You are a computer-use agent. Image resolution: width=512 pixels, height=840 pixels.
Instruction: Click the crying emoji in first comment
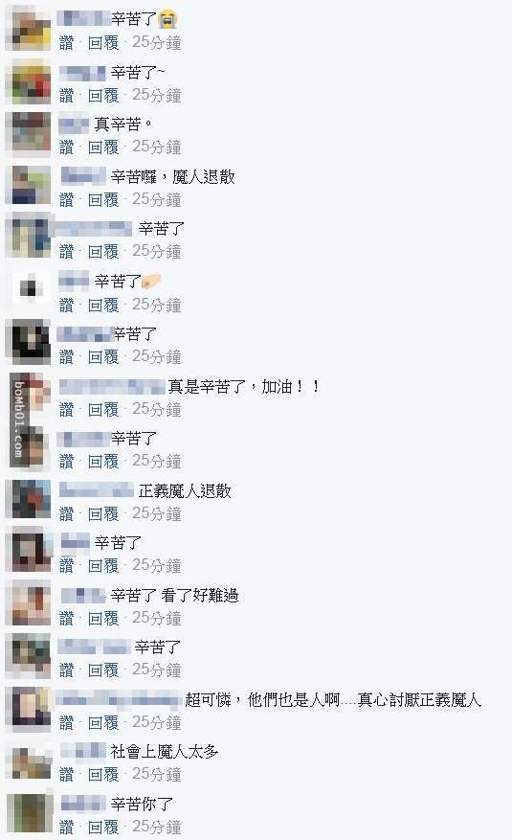167,20
